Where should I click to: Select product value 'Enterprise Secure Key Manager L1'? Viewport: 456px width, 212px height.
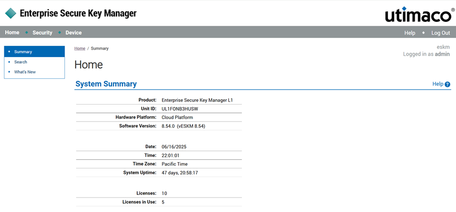click(197, 100)
